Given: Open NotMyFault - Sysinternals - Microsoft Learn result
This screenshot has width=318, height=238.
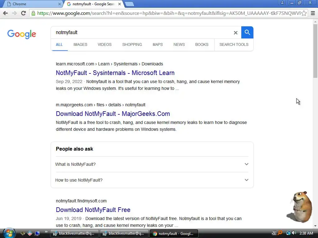Looking at the screenshot, I should point(115,73).
